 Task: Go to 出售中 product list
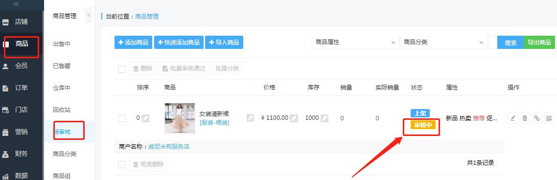[x=62, y=44]
